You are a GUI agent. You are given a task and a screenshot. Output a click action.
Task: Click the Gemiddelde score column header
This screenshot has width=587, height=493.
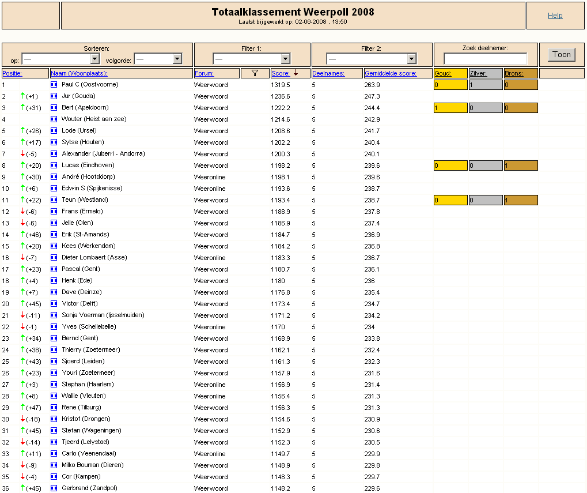(390, 73)
